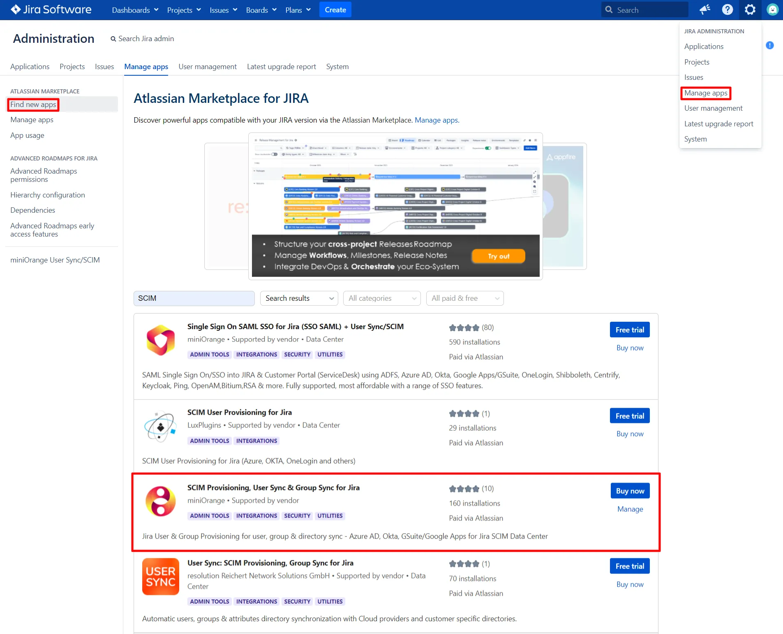Click the Jira Software logo
This screenshot has height=634, width=783.
pyautogui.click(x=51, y=9)
